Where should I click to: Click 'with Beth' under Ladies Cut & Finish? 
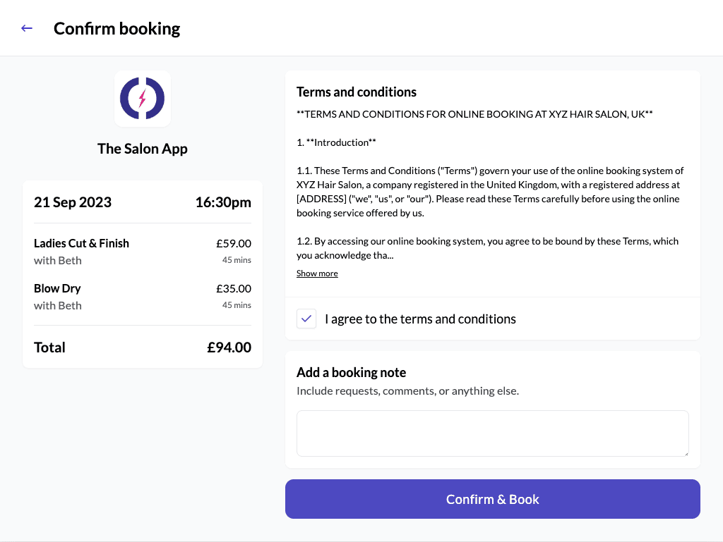[x=58, y=260]
